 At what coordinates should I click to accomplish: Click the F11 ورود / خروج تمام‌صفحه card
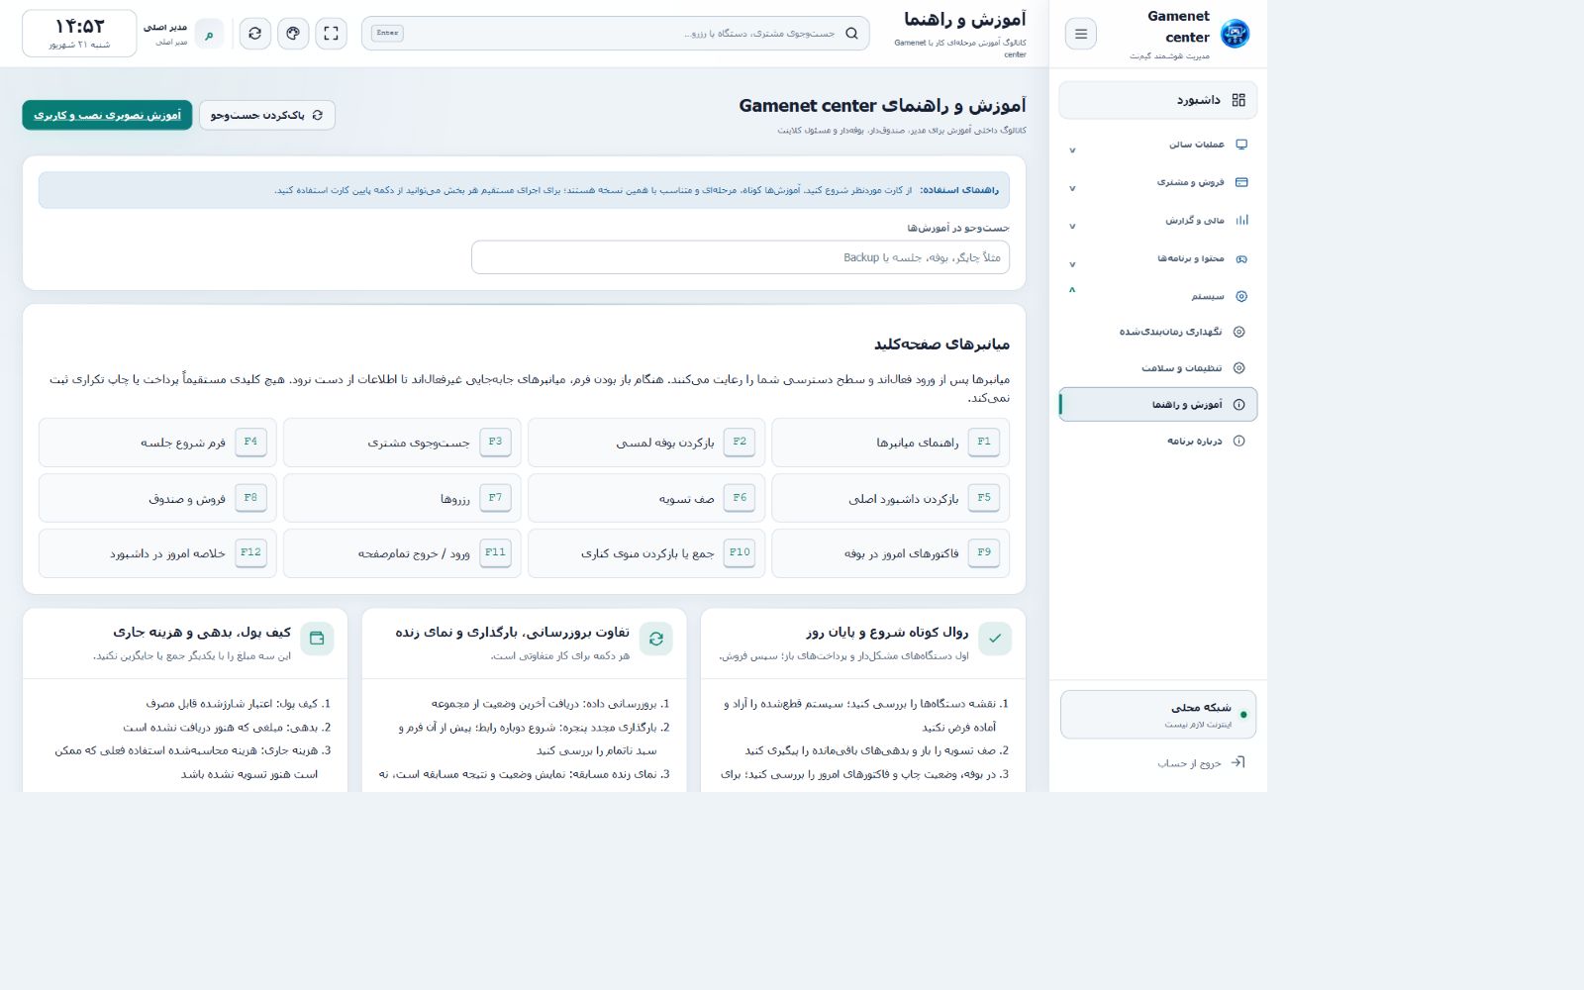[x=402, y=553]
